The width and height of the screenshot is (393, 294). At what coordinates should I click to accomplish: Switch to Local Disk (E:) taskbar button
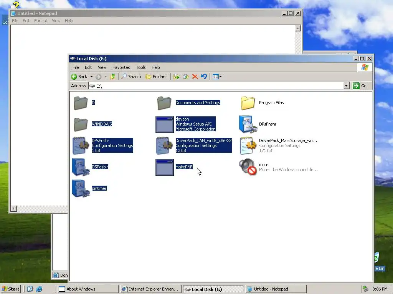coord(213,289)
